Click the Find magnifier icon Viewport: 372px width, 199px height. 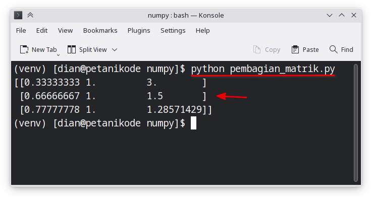(333, 49)
